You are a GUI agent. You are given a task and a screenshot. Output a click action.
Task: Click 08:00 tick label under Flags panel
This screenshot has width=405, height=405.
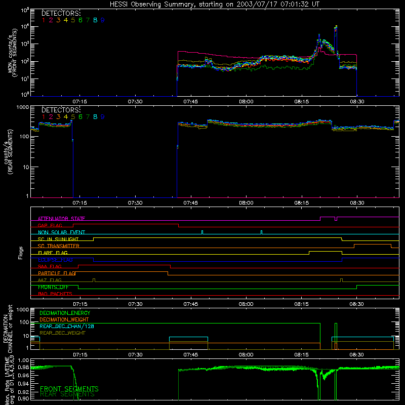246,304
